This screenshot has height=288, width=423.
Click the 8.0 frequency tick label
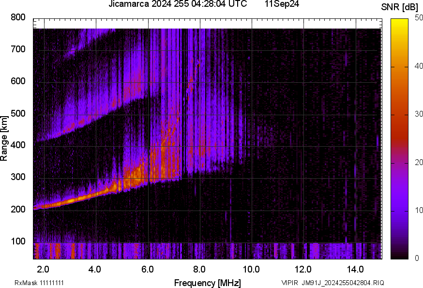point(199,269)
